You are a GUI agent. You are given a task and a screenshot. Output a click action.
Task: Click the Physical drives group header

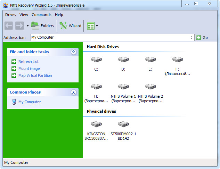coord(101,111)
